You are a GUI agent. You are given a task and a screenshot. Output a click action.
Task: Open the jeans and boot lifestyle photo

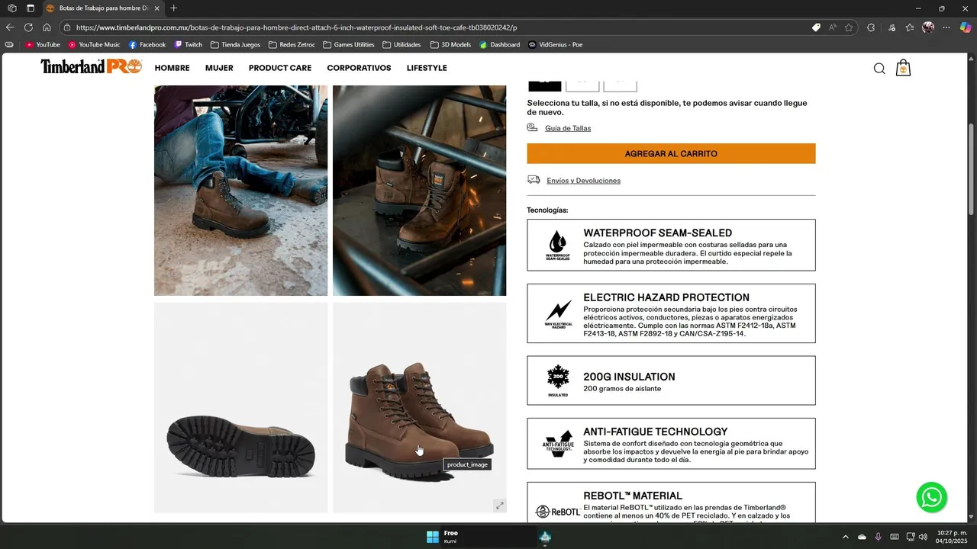[x=240, y=191]
